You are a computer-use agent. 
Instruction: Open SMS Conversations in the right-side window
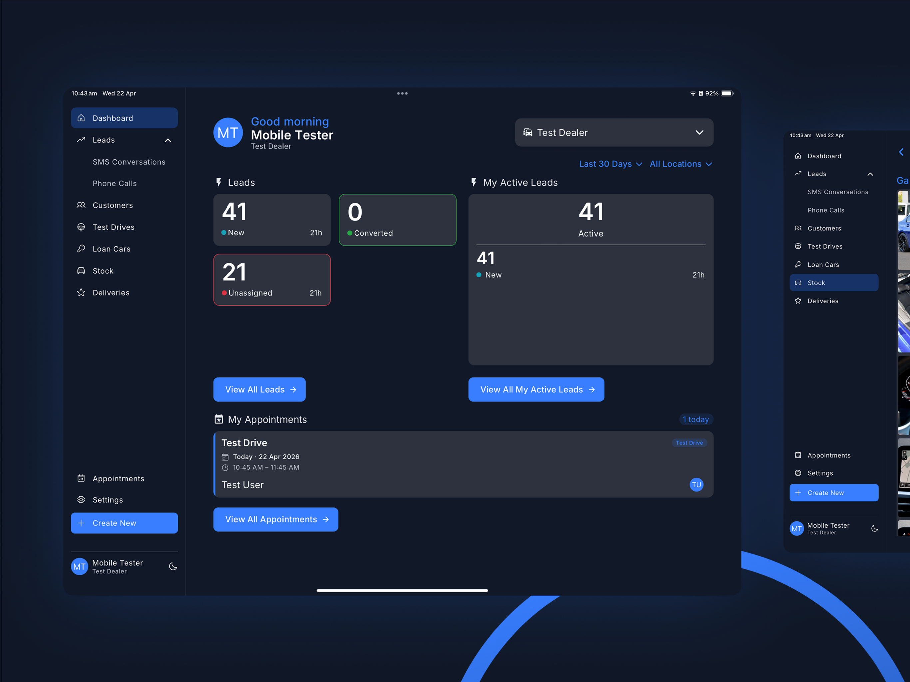tap(838, 192)
